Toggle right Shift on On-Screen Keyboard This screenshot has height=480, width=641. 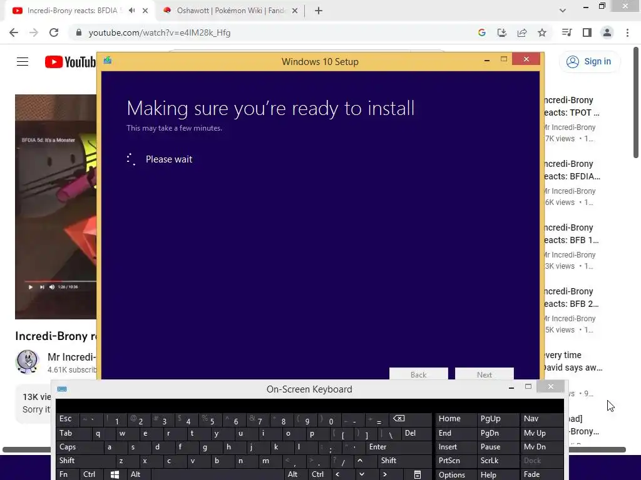click(x=404, y=461)
